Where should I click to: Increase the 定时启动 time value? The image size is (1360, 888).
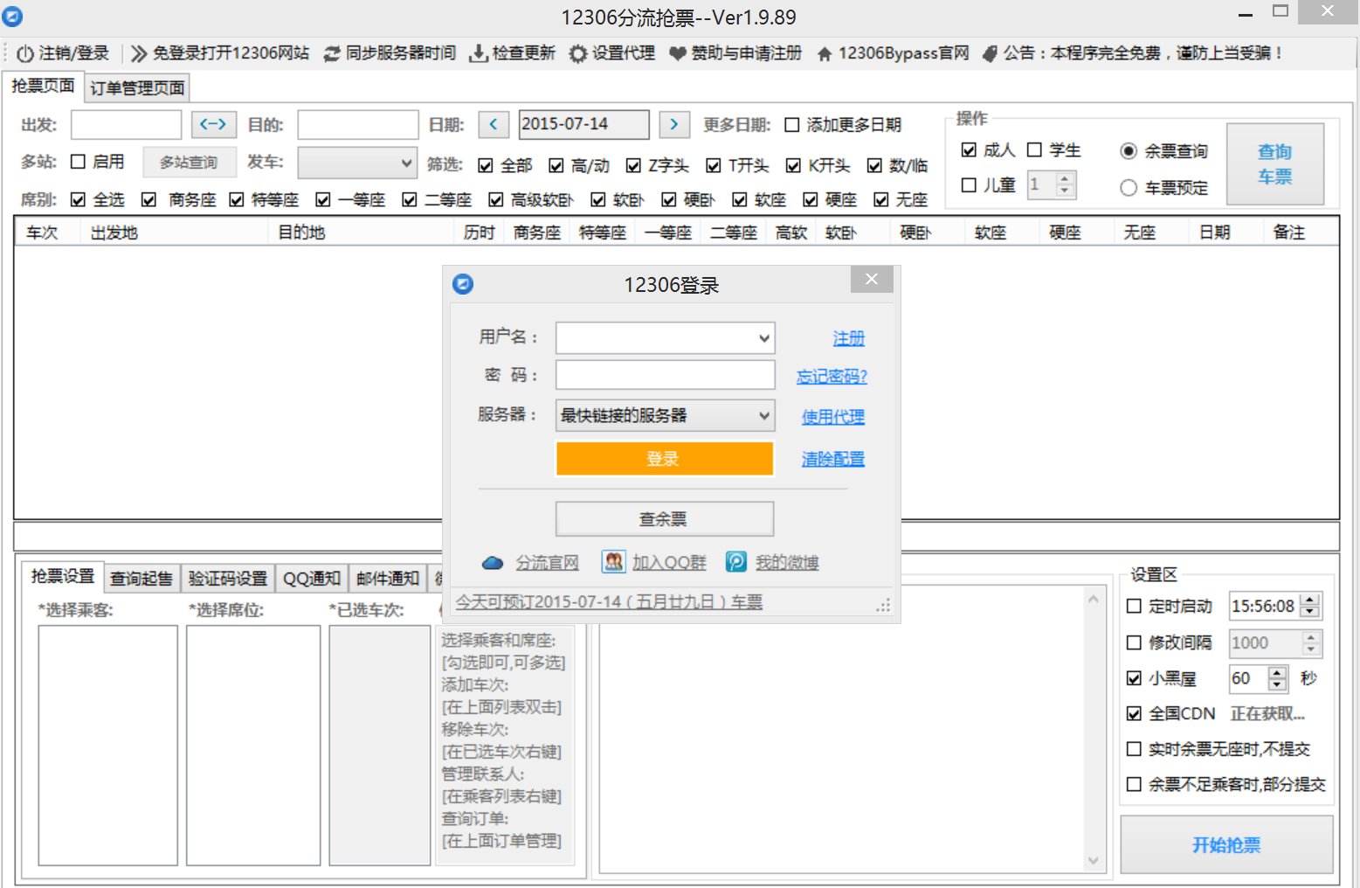point(1310,600)
